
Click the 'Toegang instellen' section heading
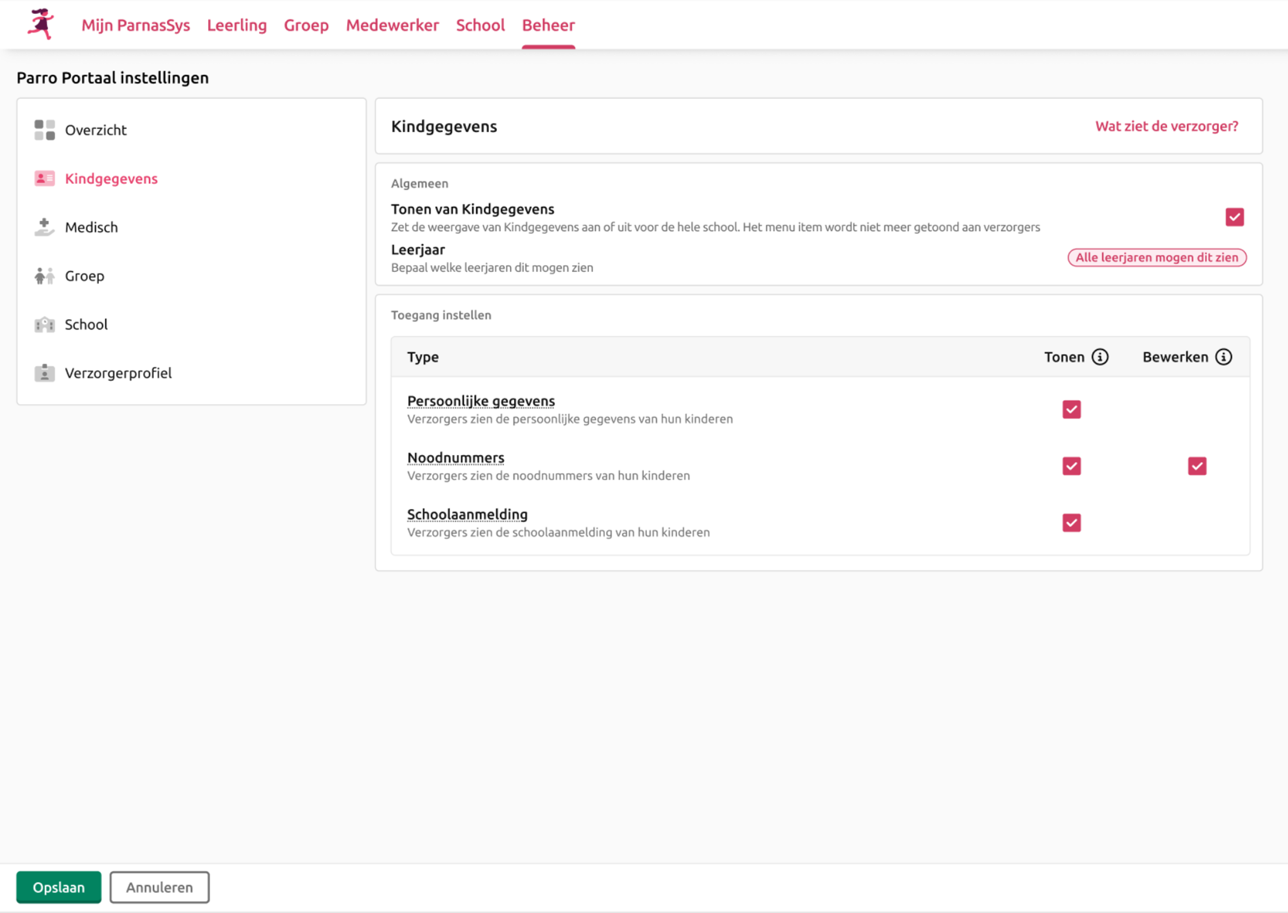tap(441, 315)
